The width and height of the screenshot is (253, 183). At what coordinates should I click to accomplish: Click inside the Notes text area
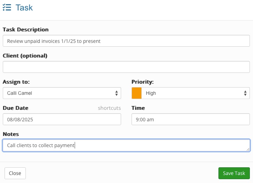pos(126,145)
